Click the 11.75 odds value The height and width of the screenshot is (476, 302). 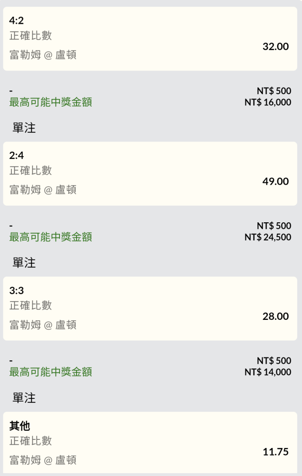point(276,452)
